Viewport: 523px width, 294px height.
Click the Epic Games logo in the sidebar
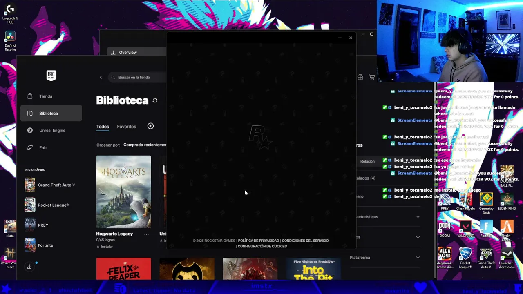[x=51, y=76]
